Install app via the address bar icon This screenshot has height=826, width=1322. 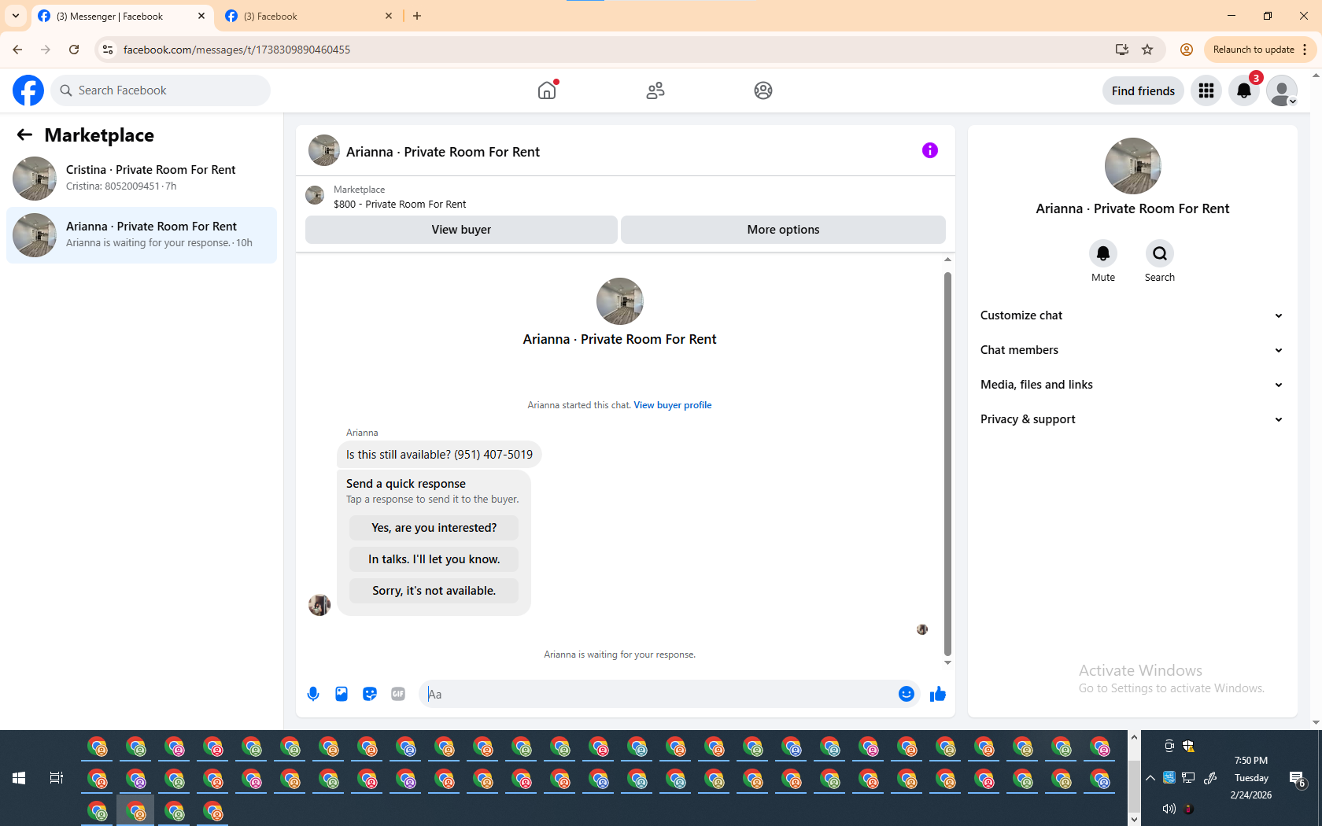tap(1122, 50)
